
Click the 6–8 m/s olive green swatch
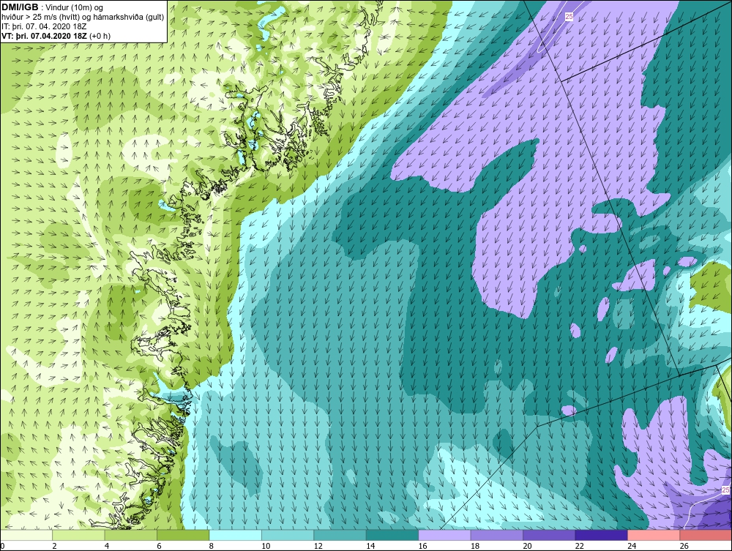click(183, 535)
